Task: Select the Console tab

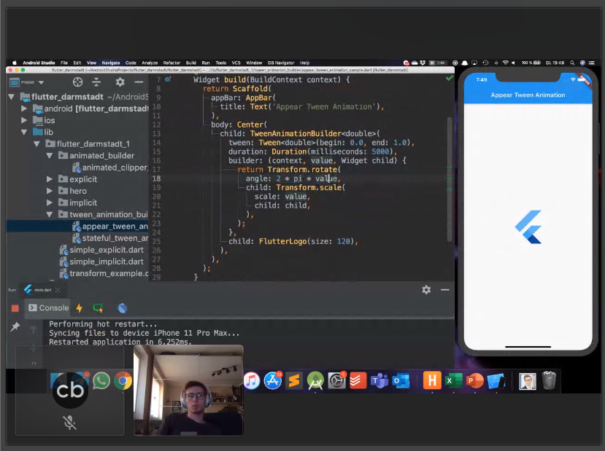Action: coord(48,307)
